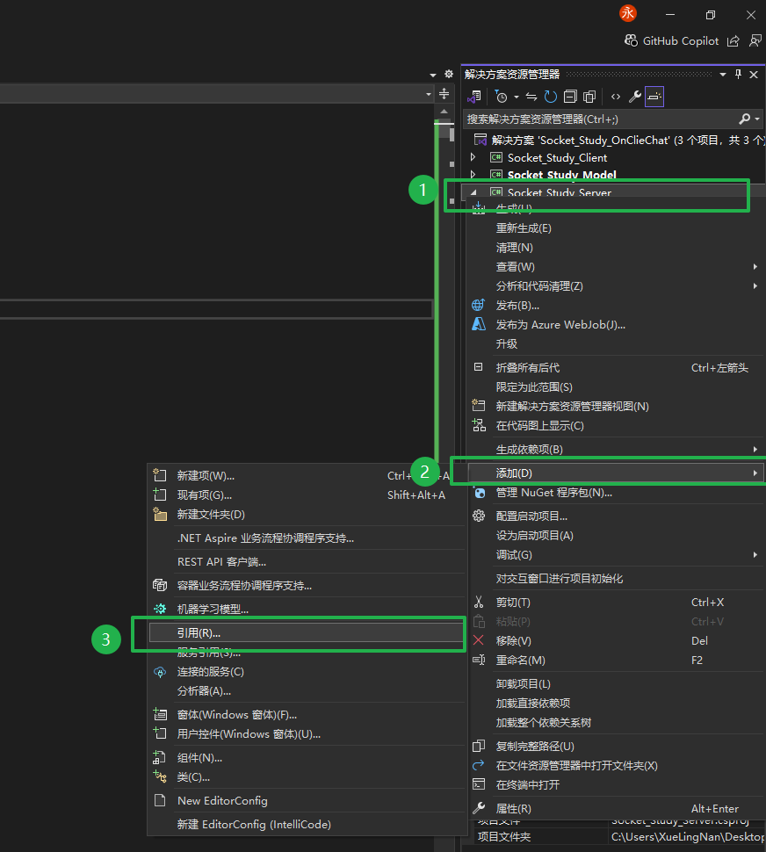Open Solution Explorer window options dropdown
The height and width of the screenshot is (852, 766).
point(723,75)
